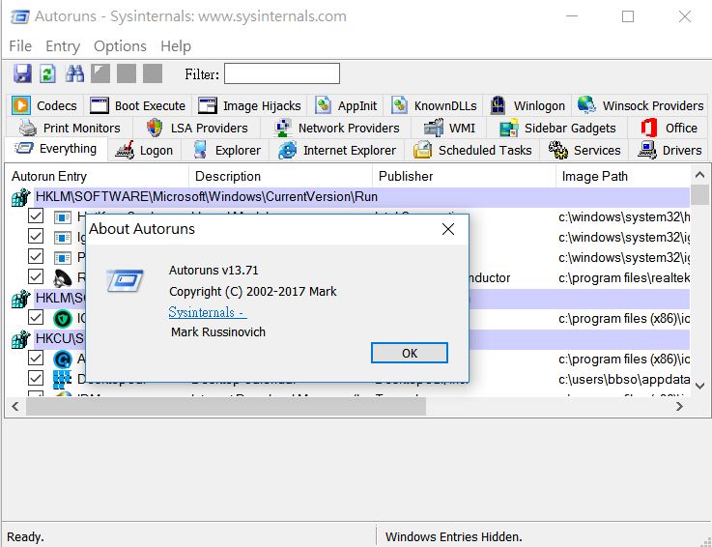712x547 pixels.
Task: Click the Realtek speaker icon entry
Action: click(x=62, y=277)
